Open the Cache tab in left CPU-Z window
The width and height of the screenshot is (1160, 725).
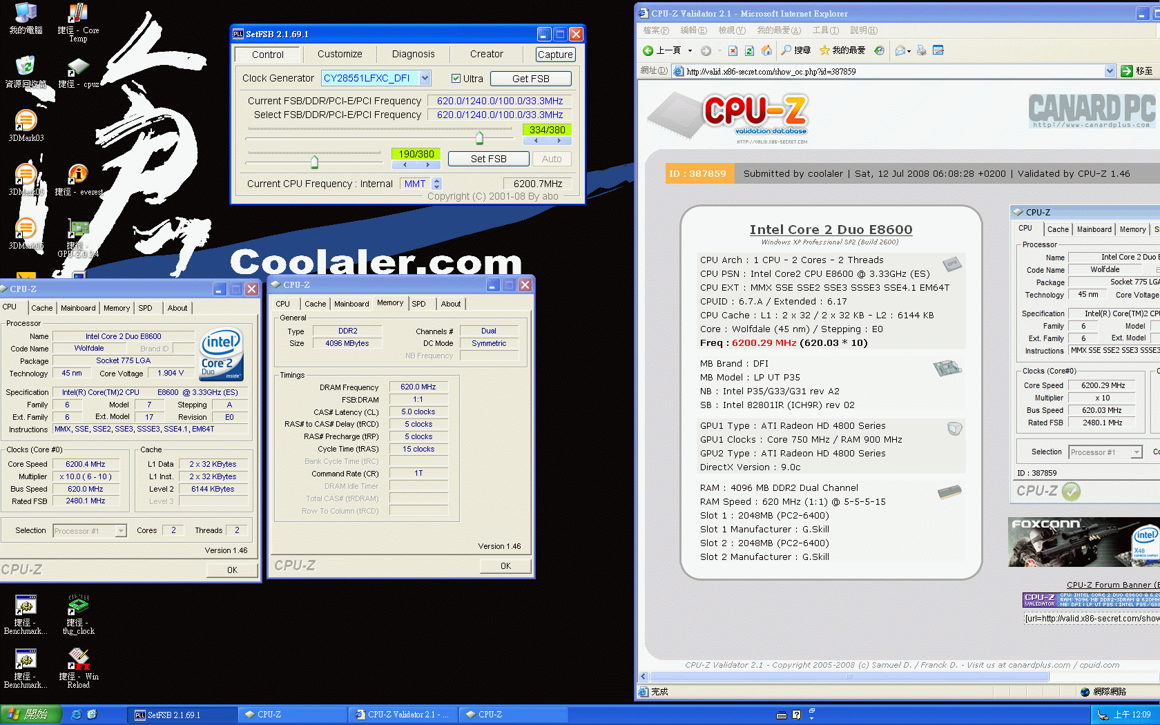(41, 308)
